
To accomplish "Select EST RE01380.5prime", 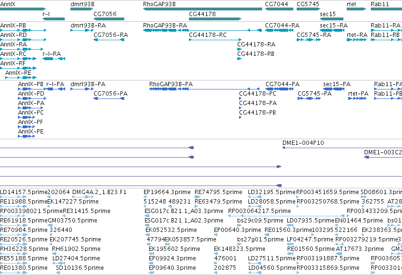I will pos(24,268).
